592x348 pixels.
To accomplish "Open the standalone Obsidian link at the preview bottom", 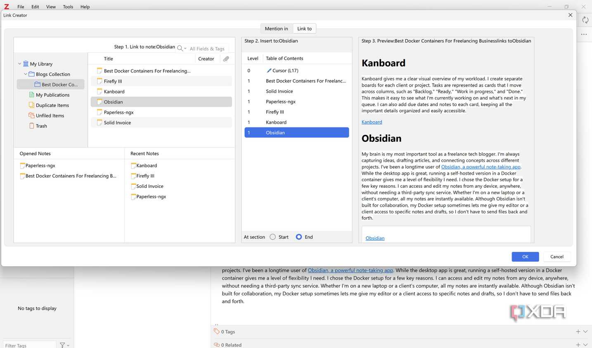I will [375, 238].
